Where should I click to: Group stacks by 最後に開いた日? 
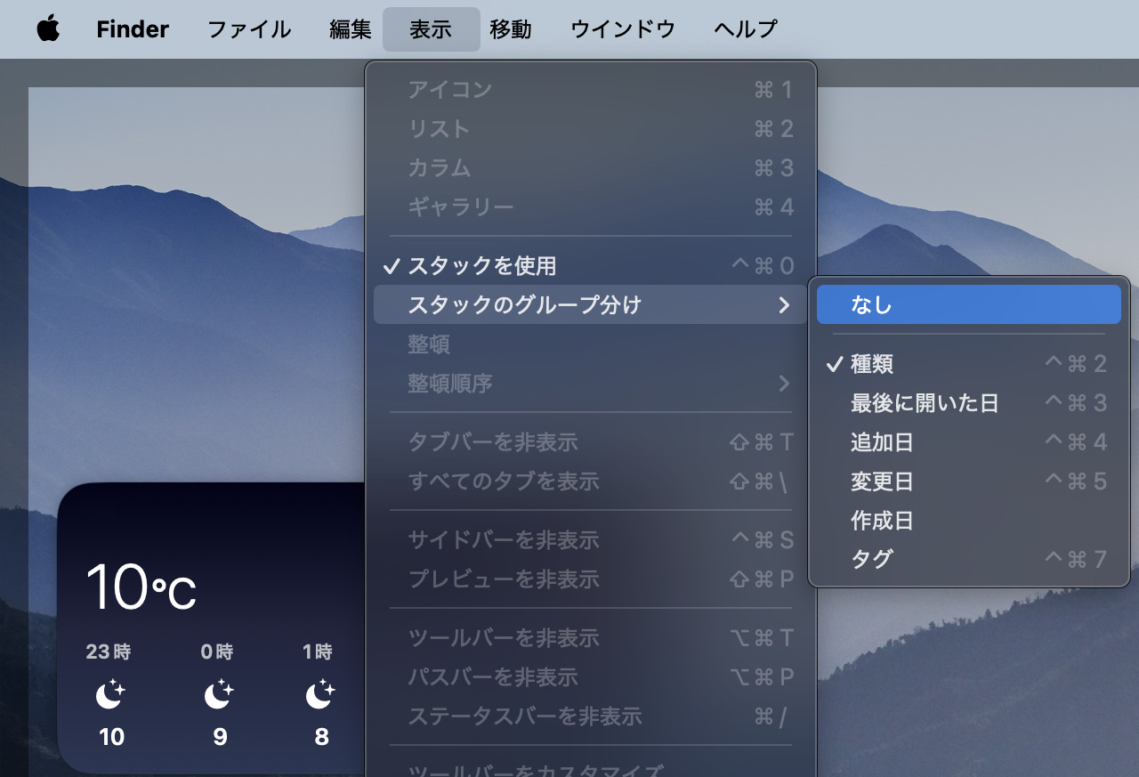[x=924, y=403]
